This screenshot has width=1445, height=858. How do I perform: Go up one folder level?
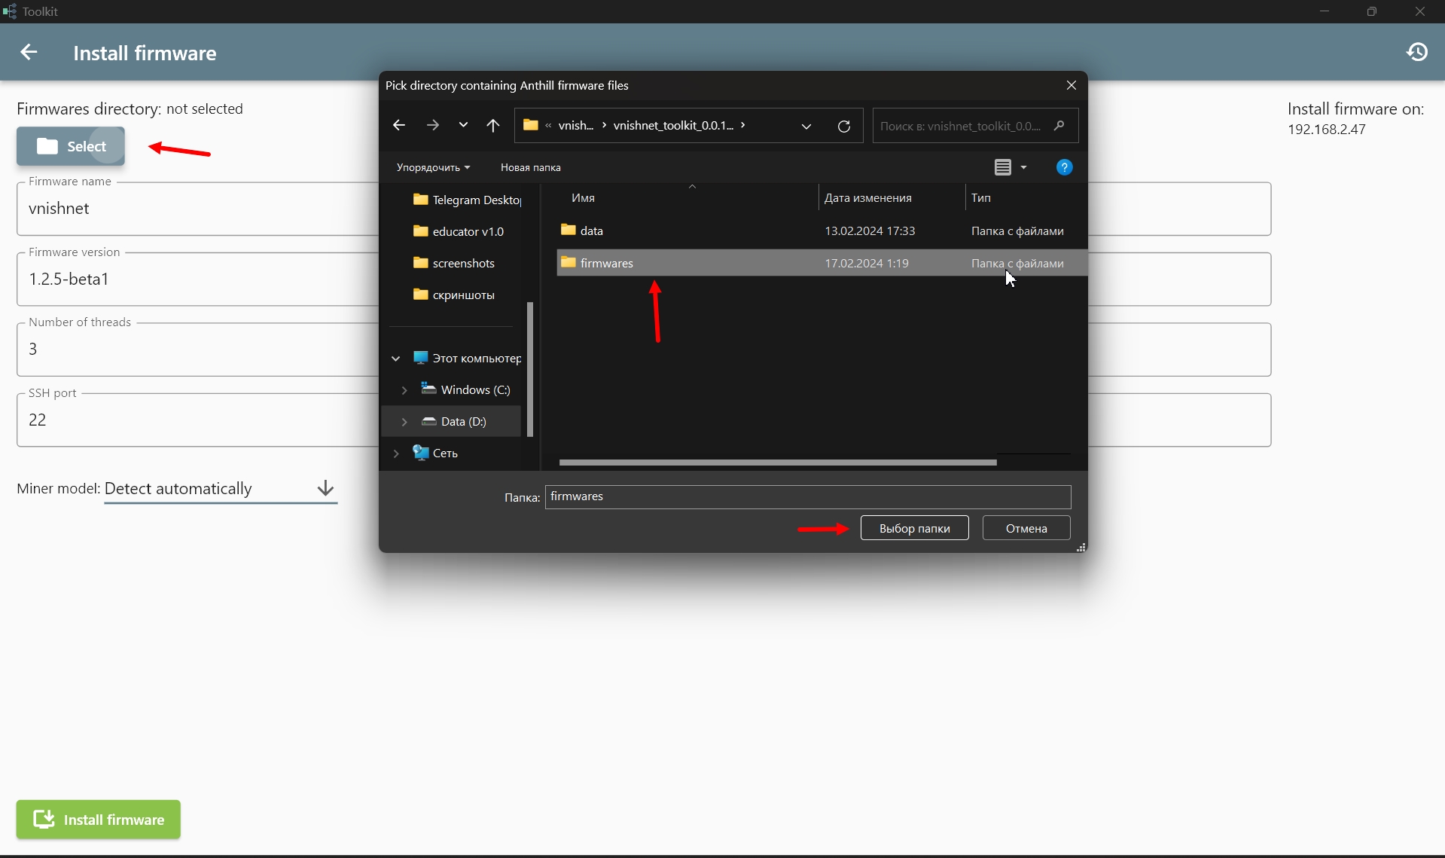coord(493,126)
